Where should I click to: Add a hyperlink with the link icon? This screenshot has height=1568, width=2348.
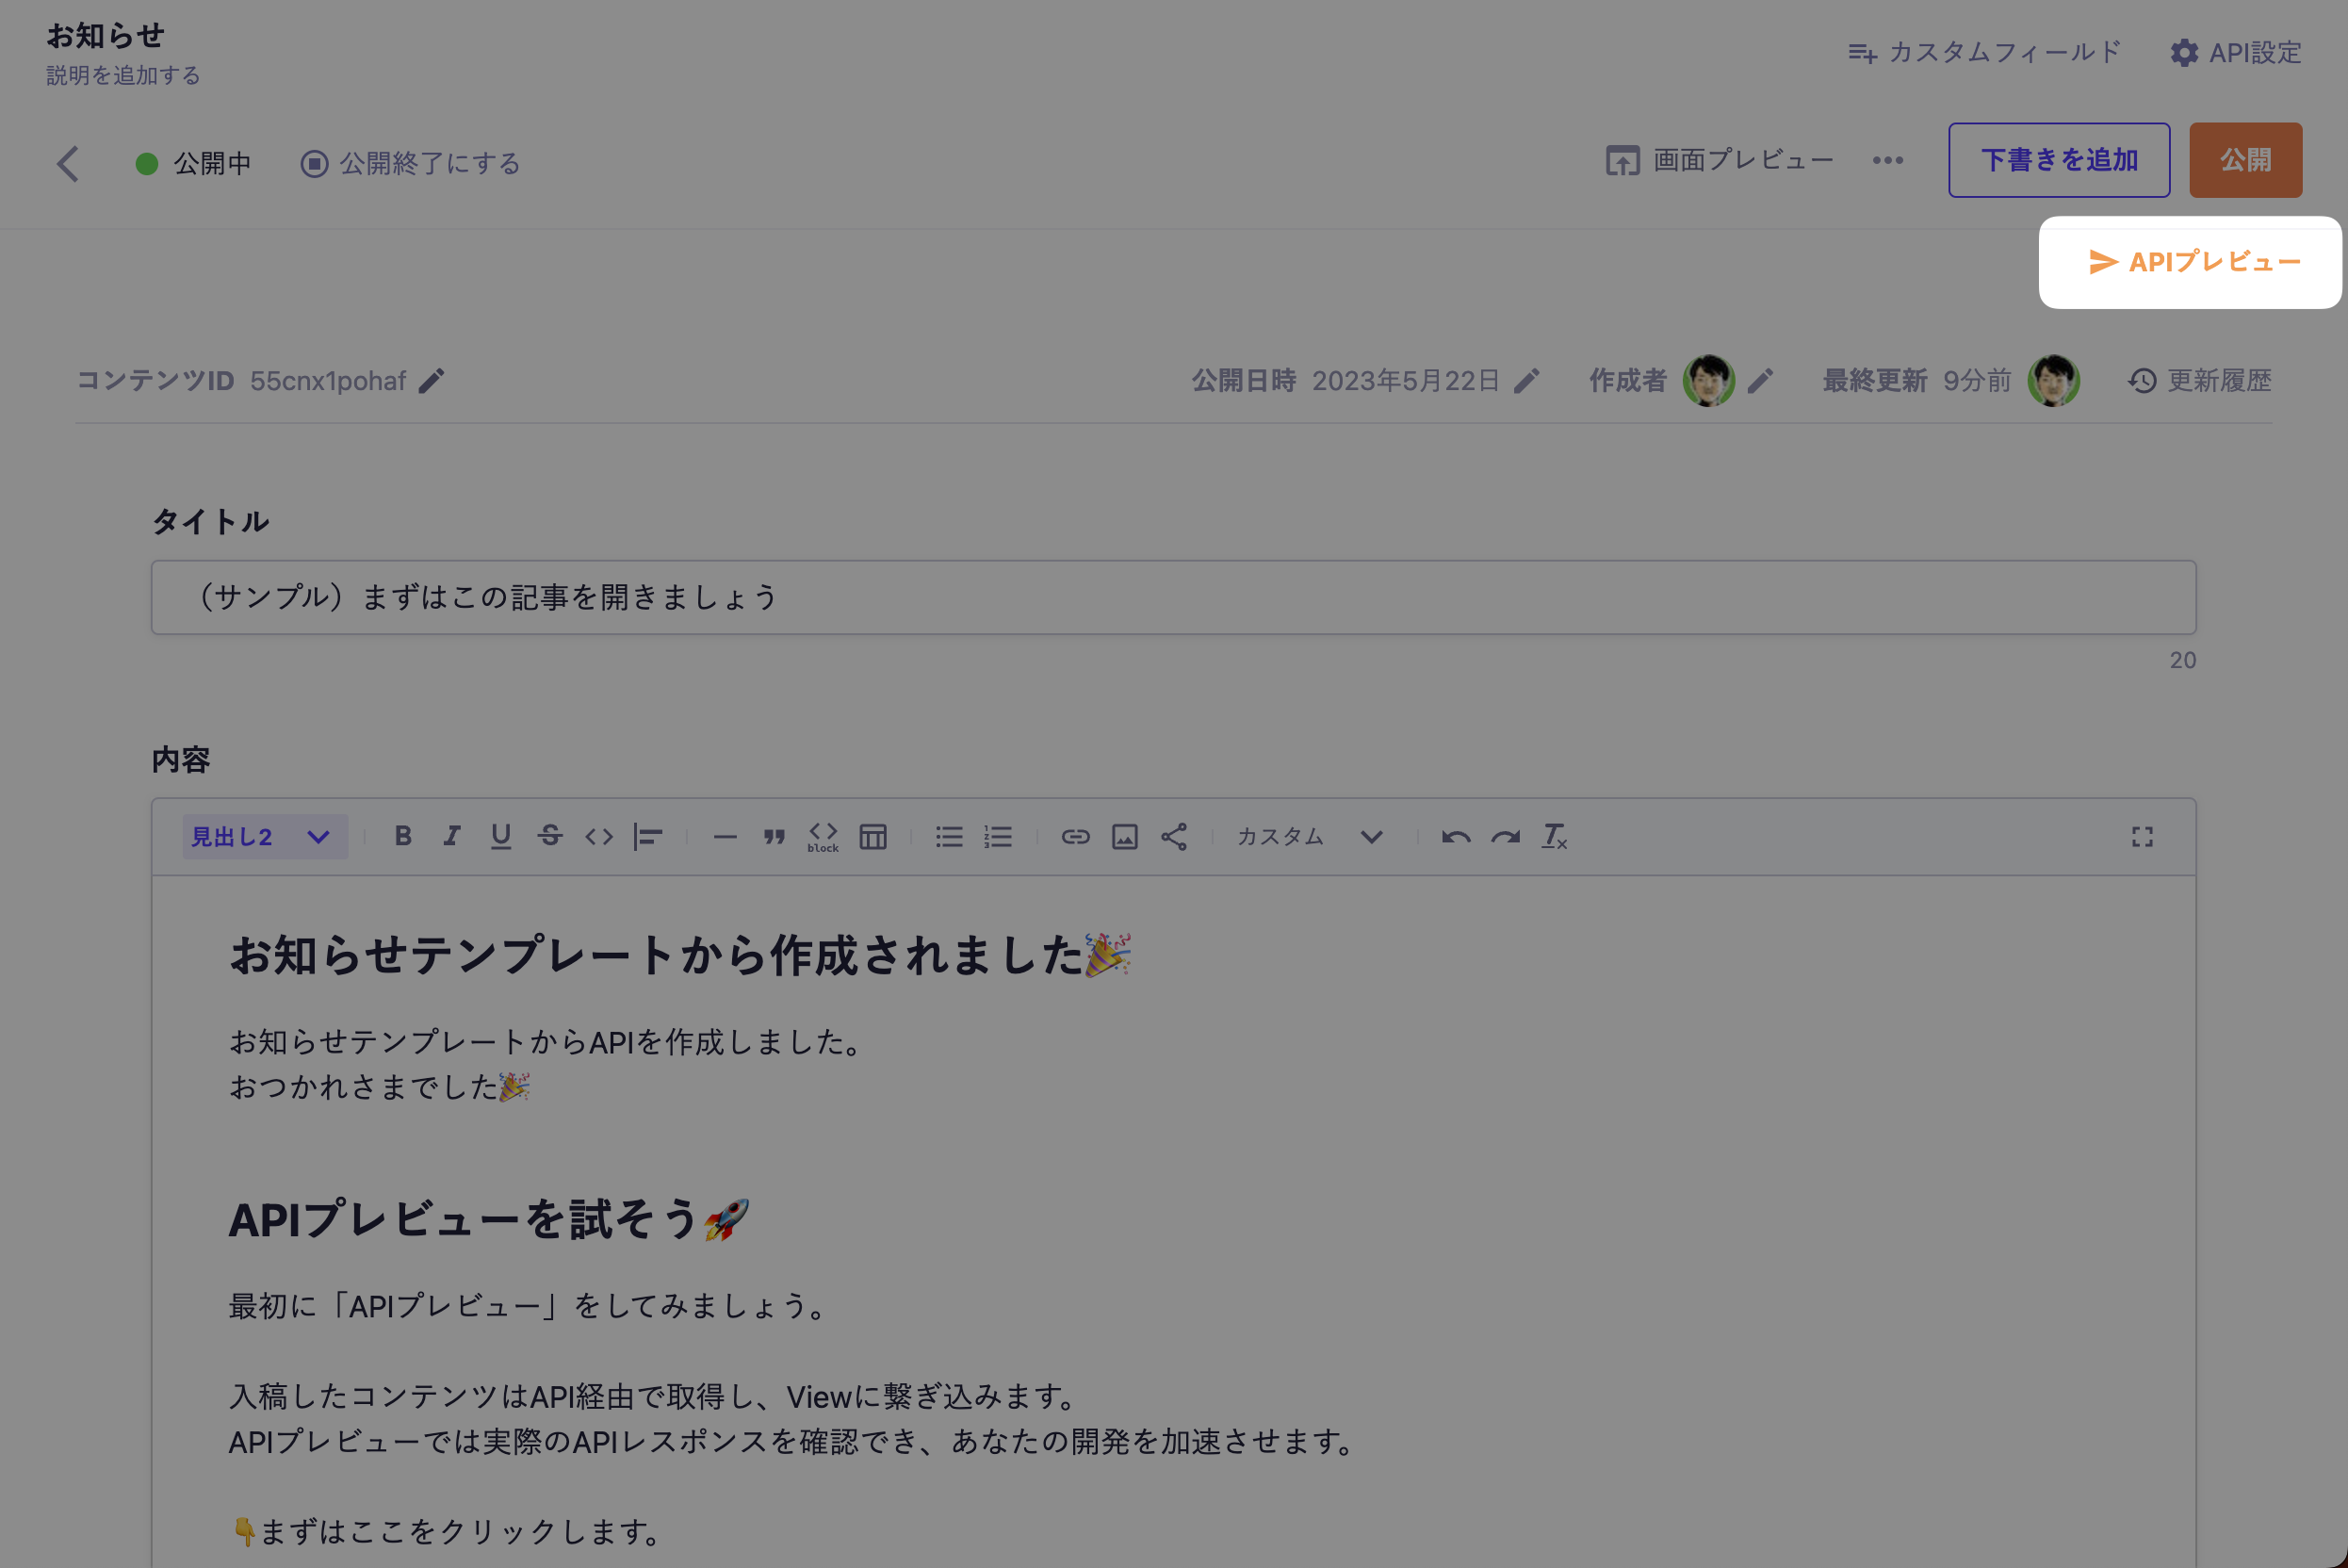coord(1076,837)
